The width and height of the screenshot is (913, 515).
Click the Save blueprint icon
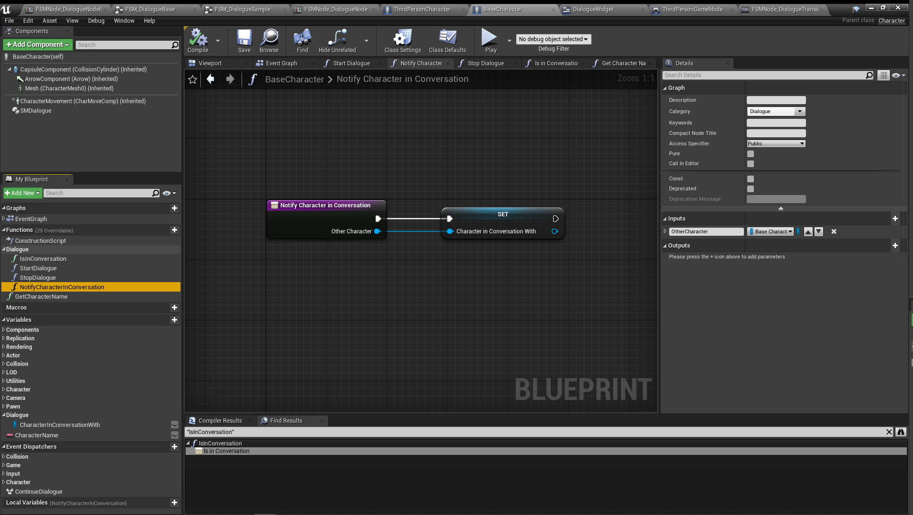[x=244, y=38]
